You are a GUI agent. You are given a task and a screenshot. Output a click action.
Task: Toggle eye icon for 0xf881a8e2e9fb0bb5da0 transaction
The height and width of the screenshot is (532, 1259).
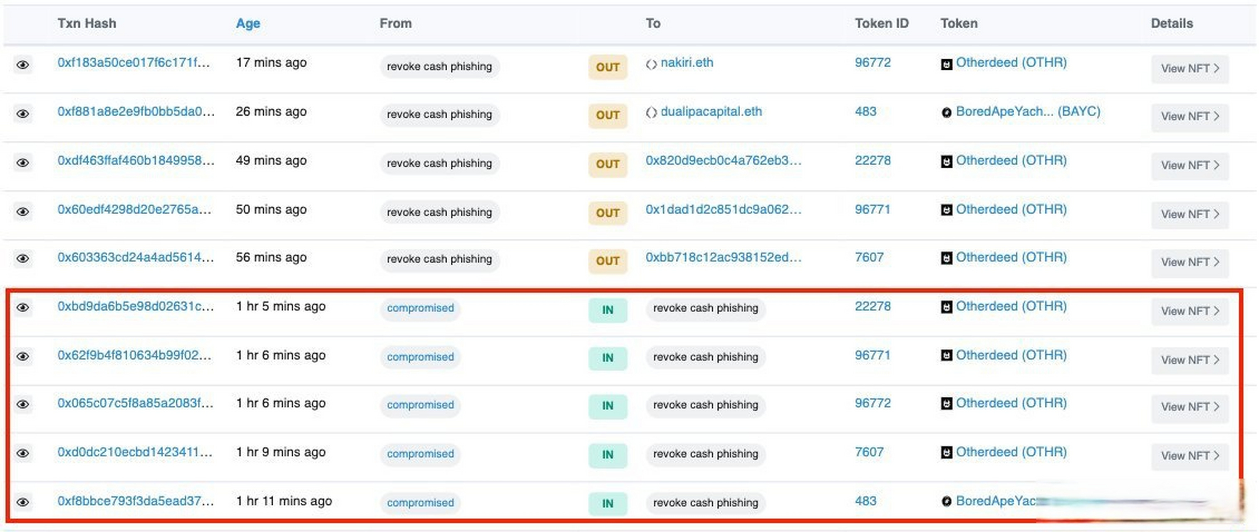tap(22, 114)
